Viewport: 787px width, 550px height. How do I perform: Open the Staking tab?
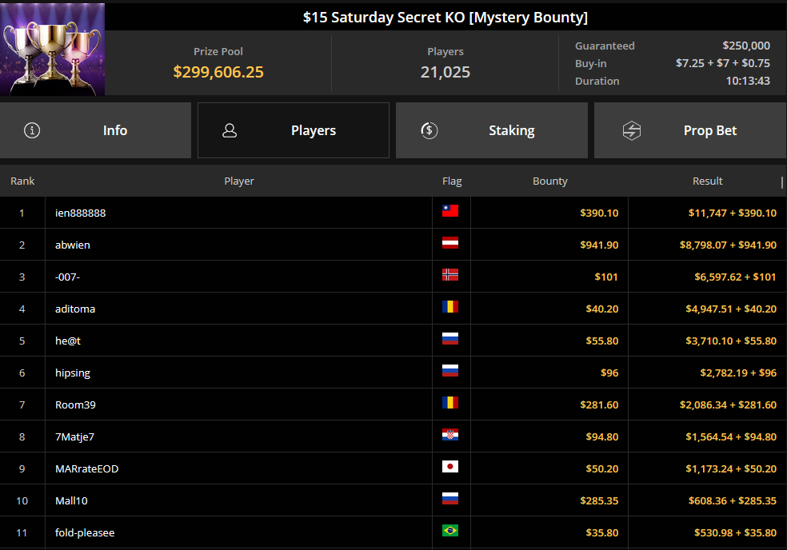(492, 130)
